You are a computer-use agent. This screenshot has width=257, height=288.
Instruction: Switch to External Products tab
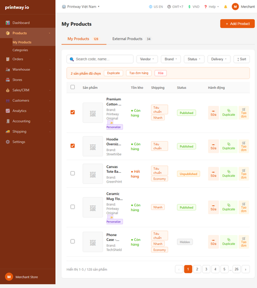132,39
